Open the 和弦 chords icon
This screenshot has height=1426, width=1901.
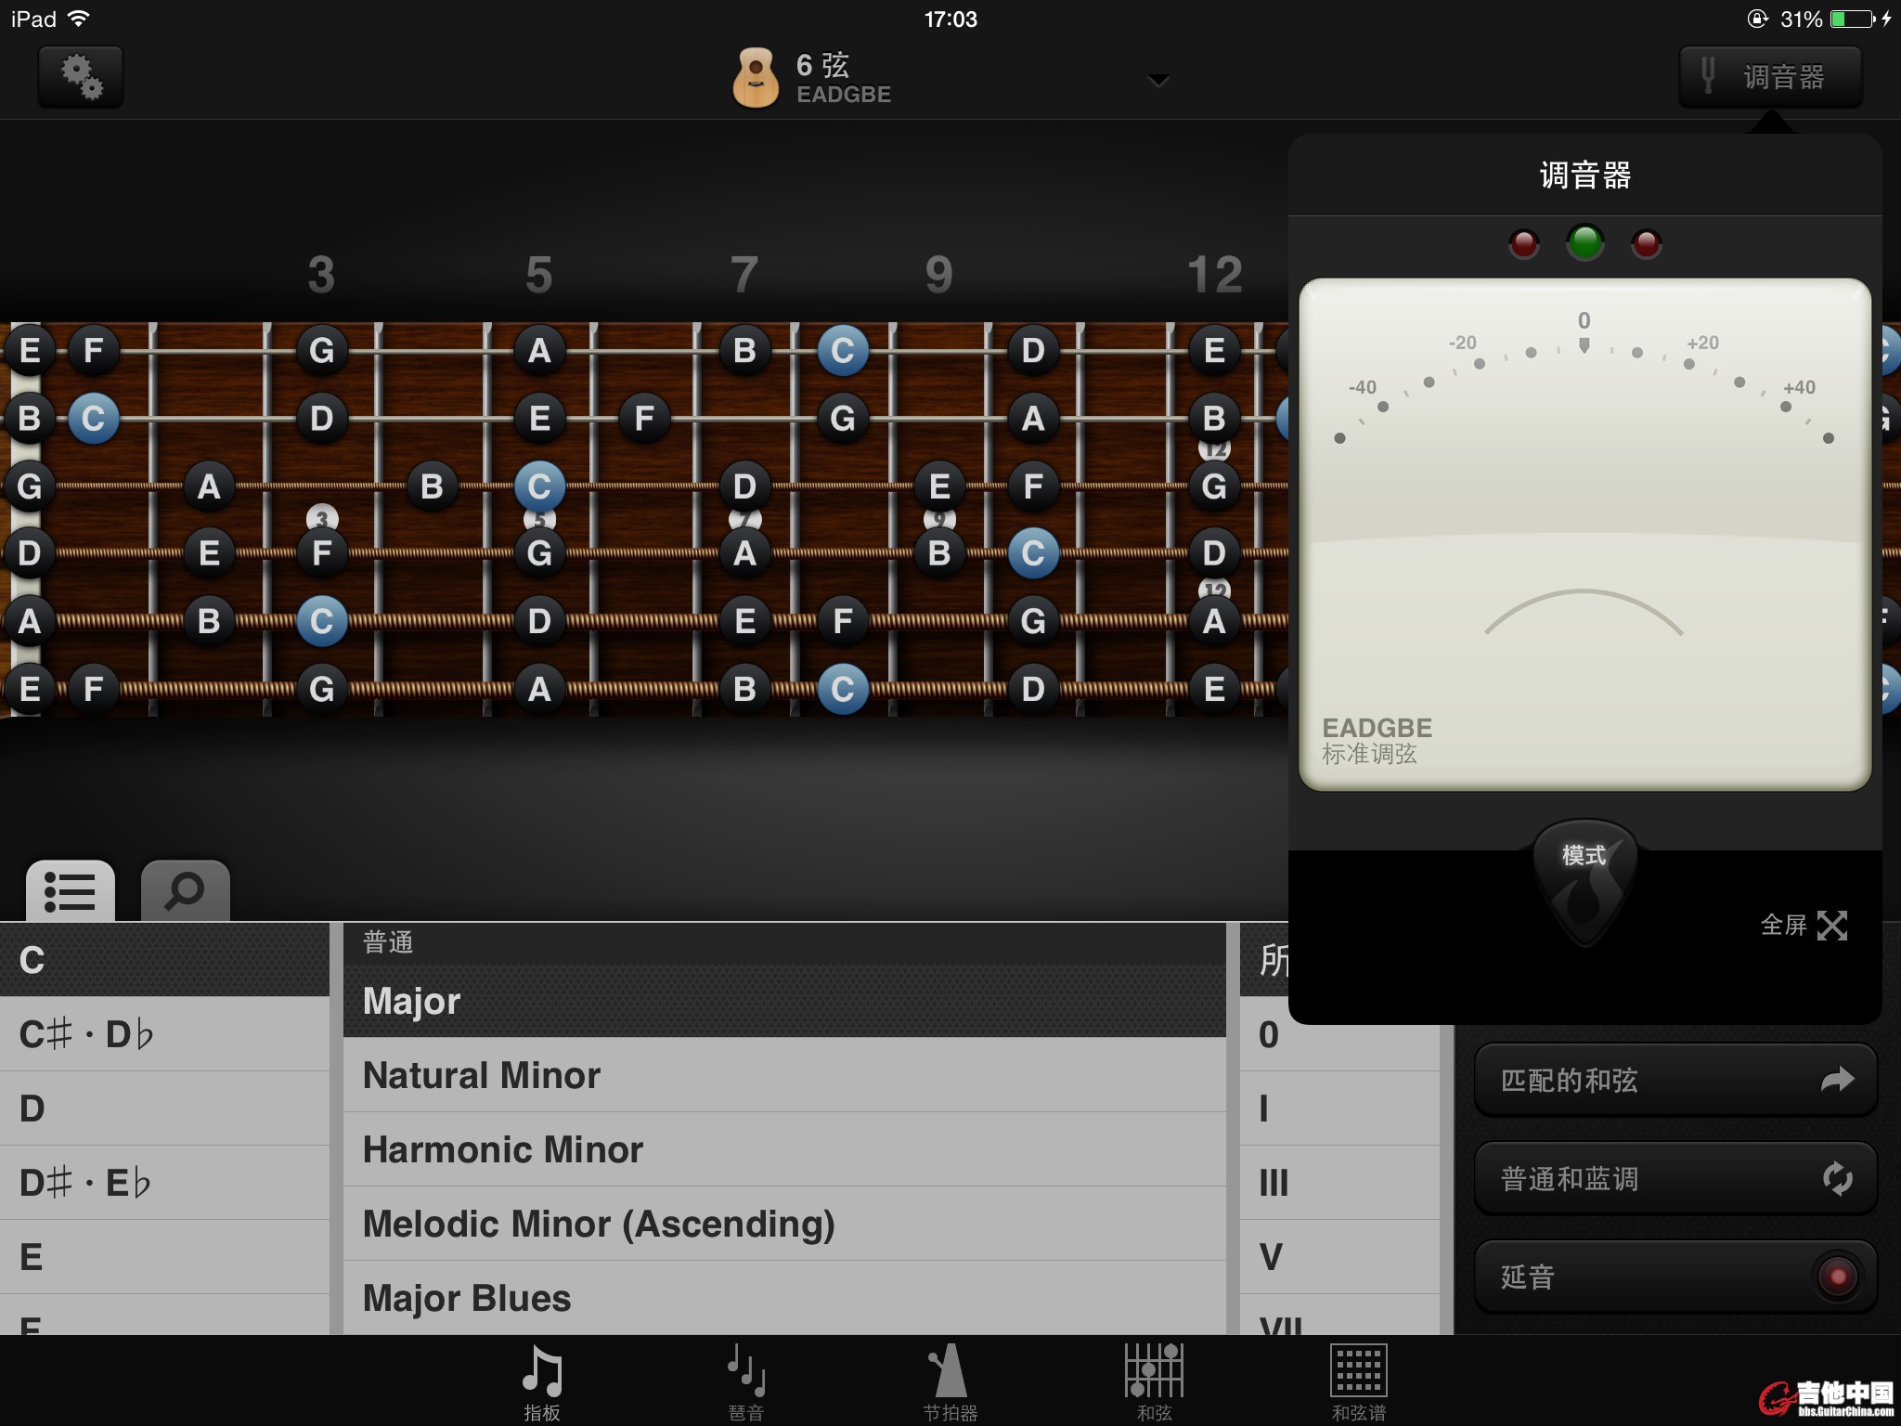(x=1154, y=1381)
